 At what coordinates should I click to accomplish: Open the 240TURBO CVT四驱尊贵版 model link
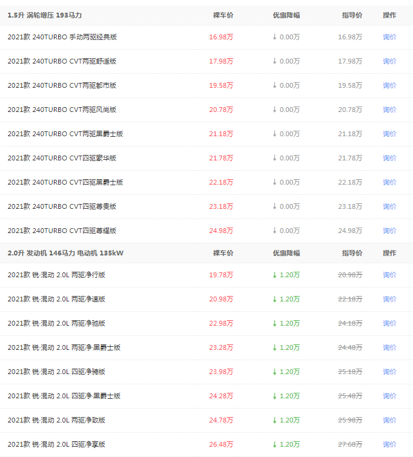tap(62, 206)
